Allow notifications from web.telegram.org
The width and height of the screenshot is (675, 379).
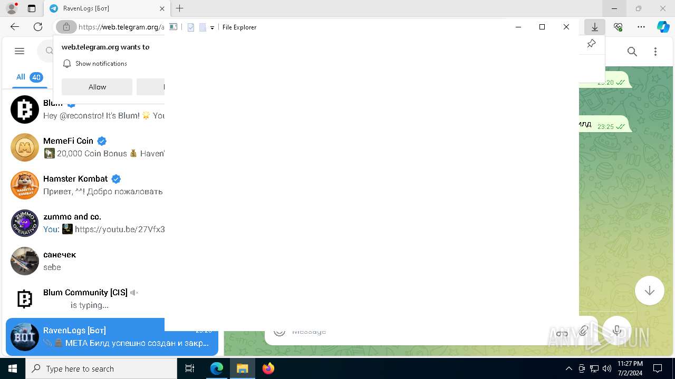pos(97,87)
